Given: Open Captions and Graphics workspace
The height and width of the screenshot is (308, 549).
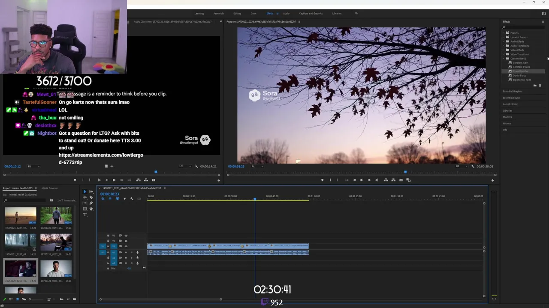Looking at the screenshot, I should [x=311, y=13].
